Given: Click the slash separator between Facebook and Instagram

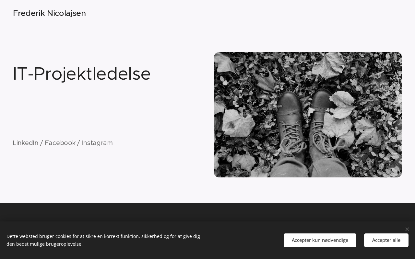Looking at the screenshot, I should 78,143.
